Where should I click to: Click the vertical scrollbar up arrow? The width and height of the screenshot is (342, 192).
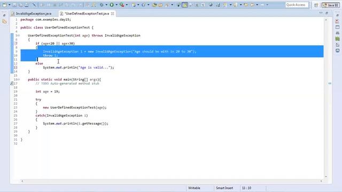point(326,20)
